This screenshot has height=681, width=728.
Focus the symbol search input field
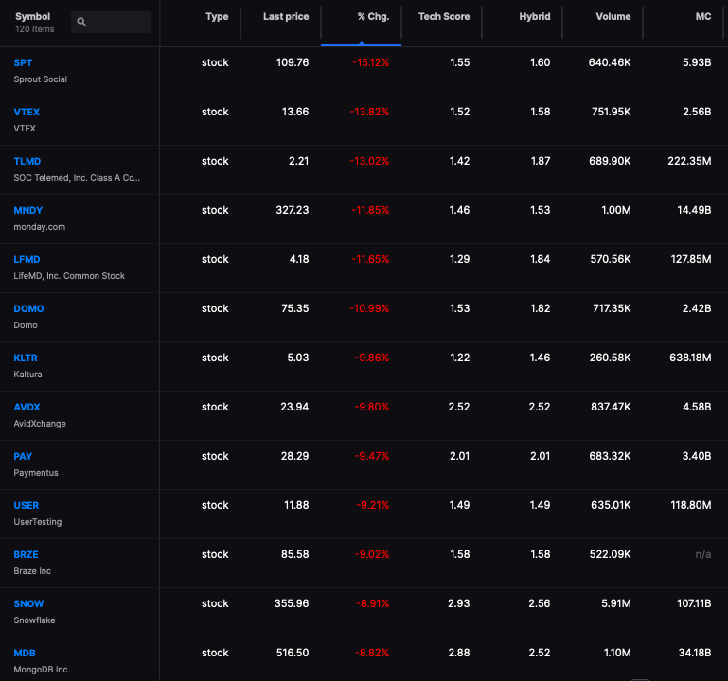click(112, 22)
